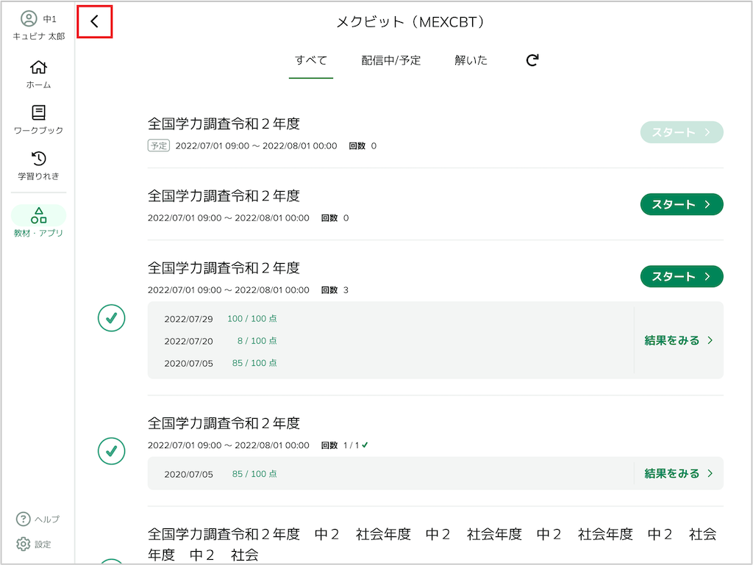Viewport: 753px width, 565px height.
Task: Select result row 2022/07/20 8 / 100 点
Action: tap(221, 341)
